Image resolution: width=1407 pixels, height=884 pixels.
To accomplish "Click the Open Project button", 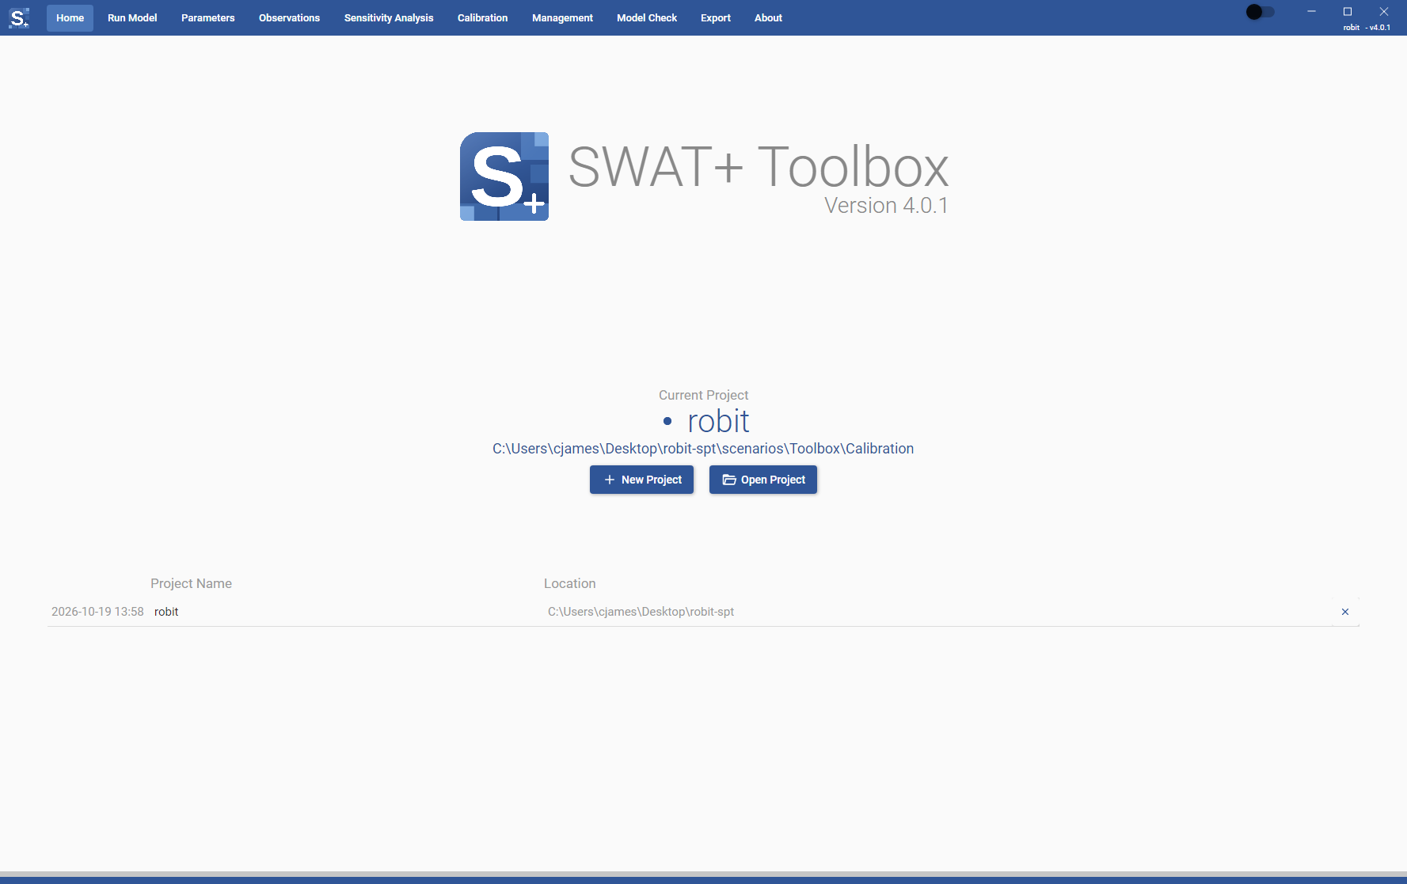I will point(763,480).
